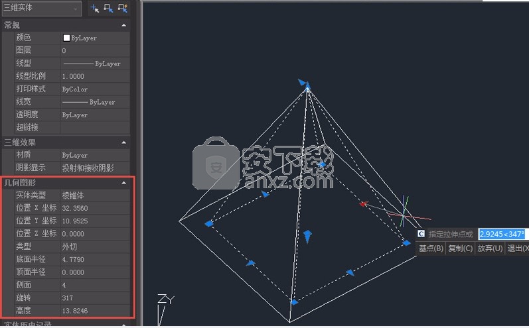
Task: Click the white ByLayer color swatch
Action: coord(66,38)
